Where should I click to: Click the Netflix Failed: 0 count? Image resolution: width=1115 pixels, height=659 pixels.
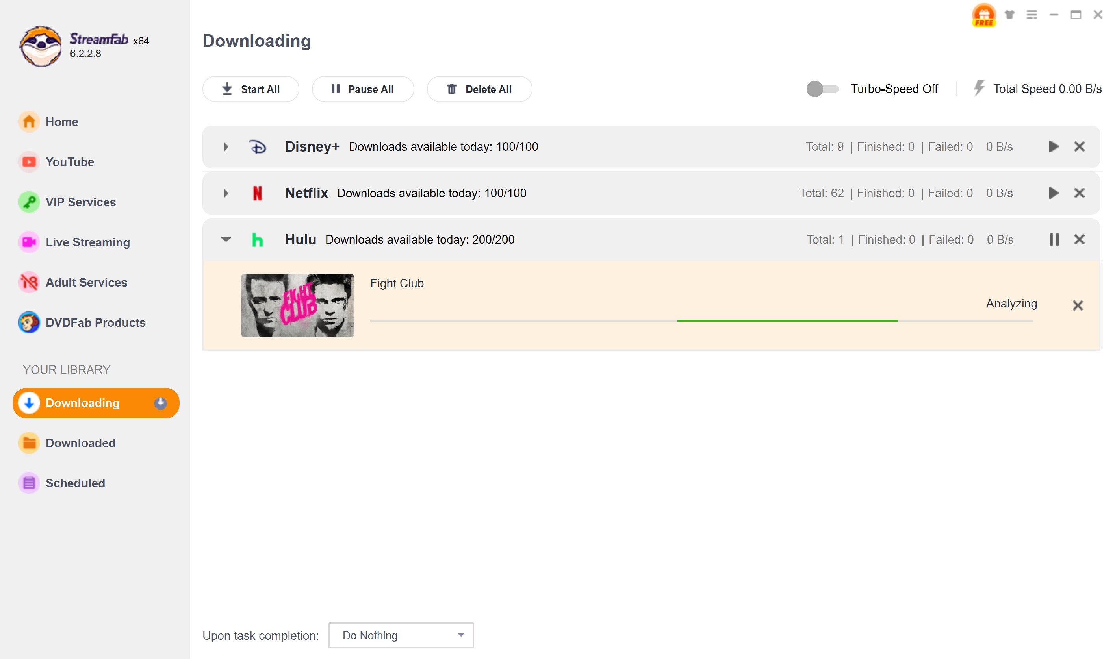coord(950,193)
